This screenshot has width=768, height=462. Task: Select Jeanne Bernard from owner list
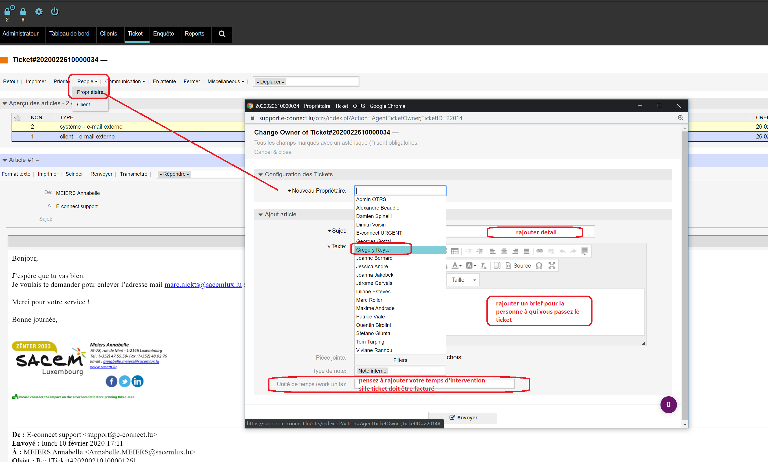(x=400, y=258)
